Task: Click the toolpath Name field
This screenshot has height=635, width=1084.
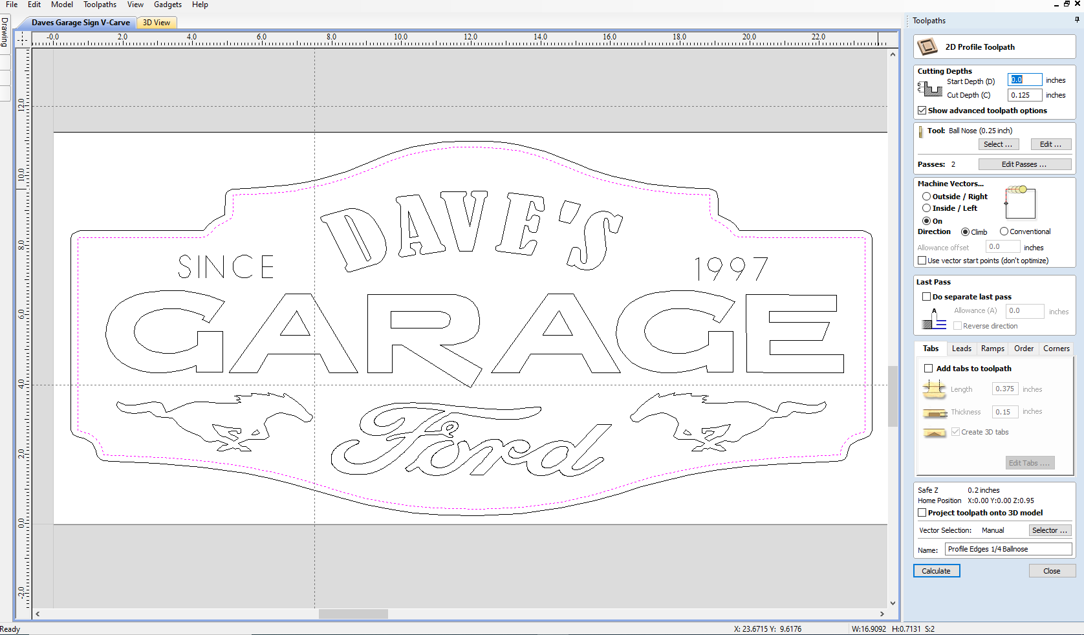Action: coord(1008,550)
